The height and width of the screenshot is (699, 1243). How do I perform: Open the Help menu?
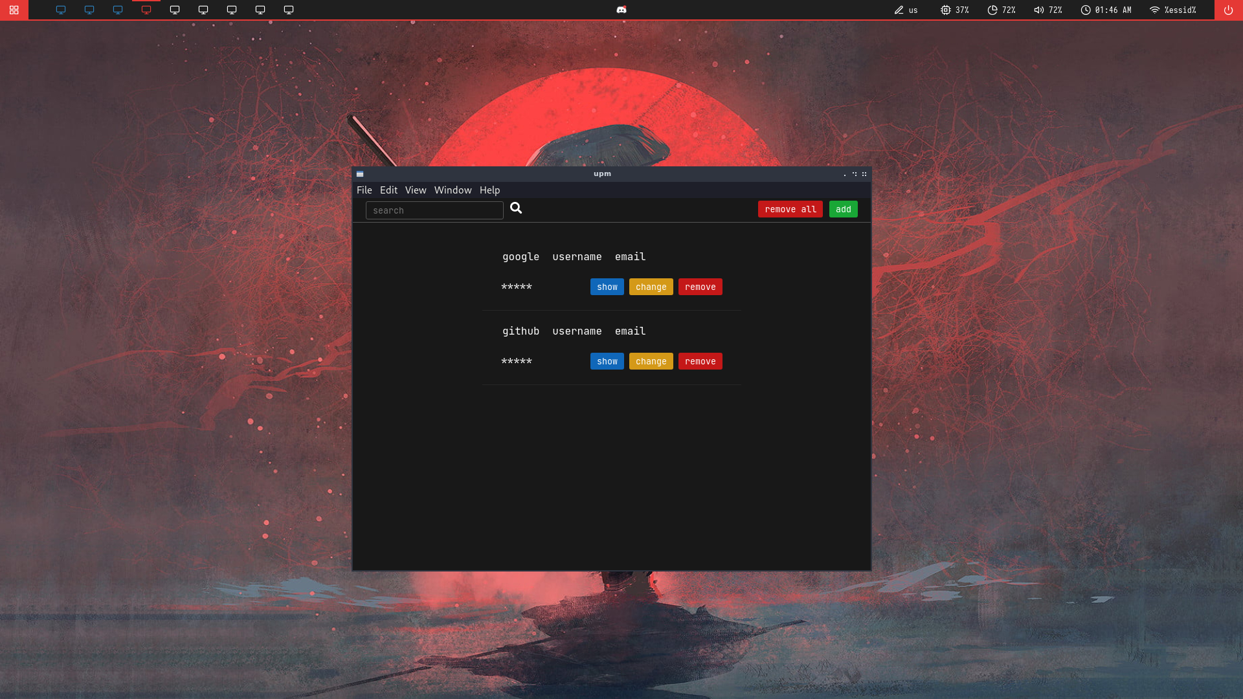489,190
